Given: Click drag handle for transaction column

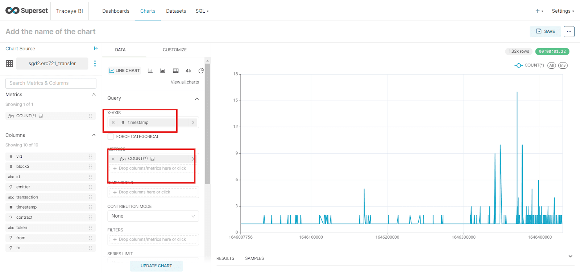Looking at the screenshot, I should [91, 197].
